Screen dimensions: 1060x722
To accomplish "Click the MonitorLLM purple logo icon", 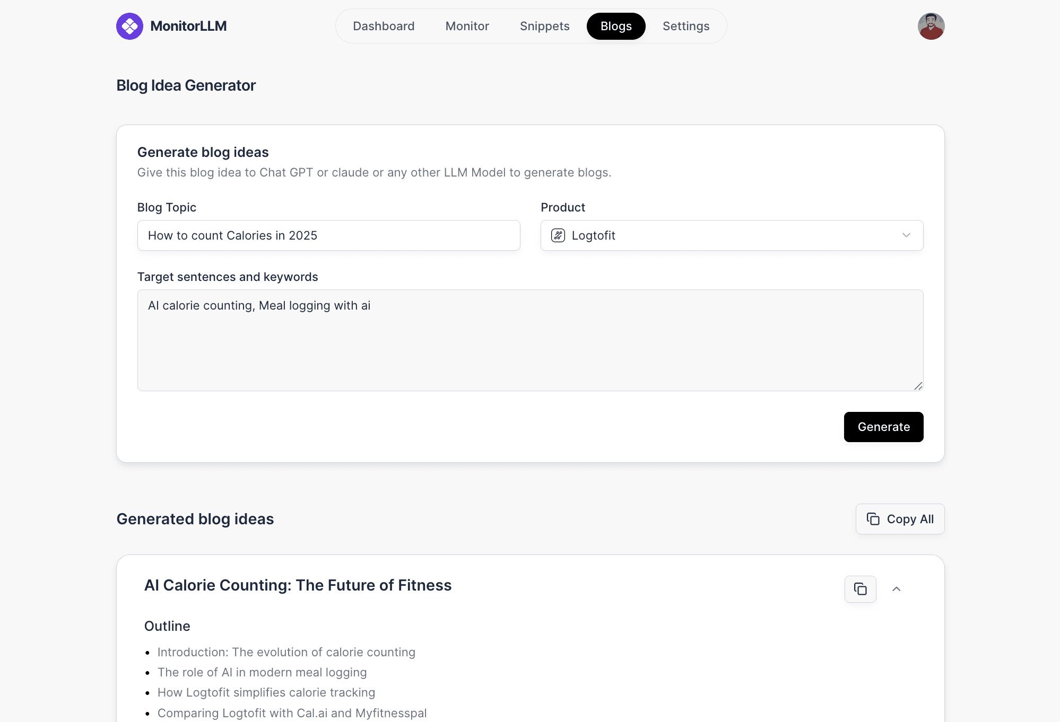I will coord(129,26).
